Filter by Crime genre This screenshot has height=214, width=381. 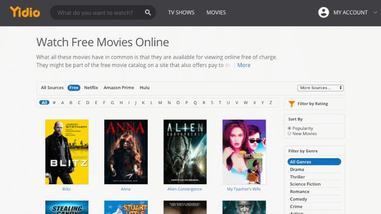tap(296, 207)
